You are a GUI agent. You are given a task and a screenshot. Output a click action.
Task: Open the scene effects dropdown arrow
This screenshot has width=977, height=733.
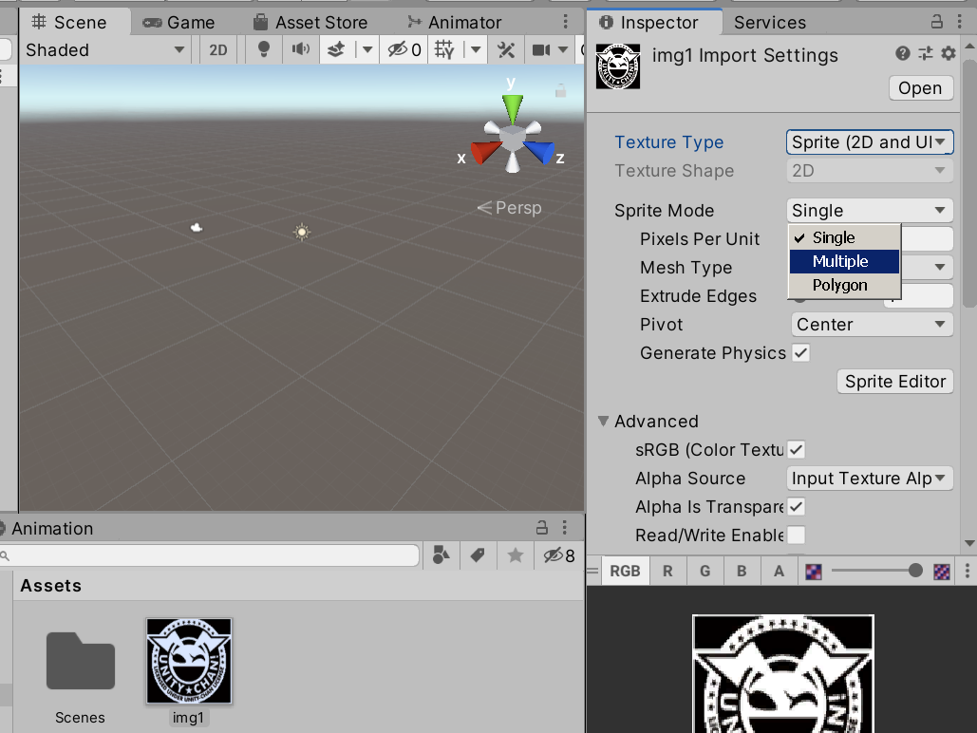367,50
